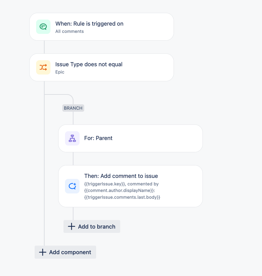
Task: Click the orange shuffle condition icon
Action: 43,67
